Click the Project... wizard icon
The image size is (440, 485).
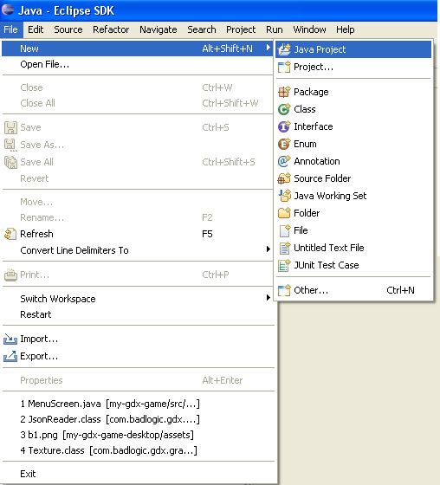(x=284, y=67)
